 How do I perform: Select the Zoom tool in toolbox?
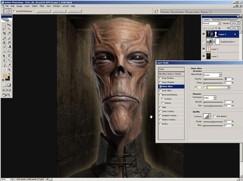(9, 69)
